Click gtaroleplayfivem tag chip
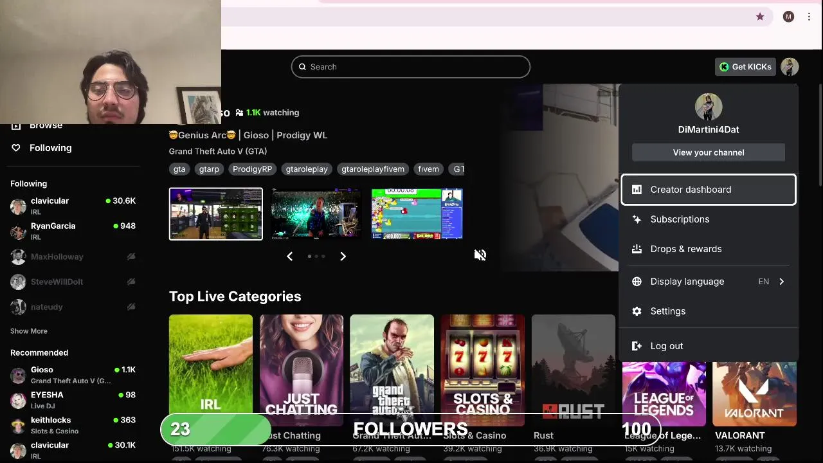The image size is (823, 463). (x=373, y=169)
